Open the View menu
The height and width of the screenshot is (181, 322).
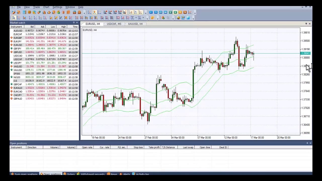pyautogui.click(x=27, y=7)
